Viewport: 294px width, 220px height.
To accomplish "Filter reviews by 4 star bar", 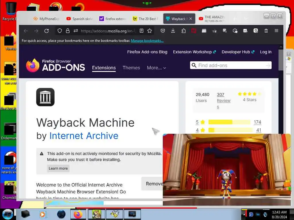I will tap(231, 130).
